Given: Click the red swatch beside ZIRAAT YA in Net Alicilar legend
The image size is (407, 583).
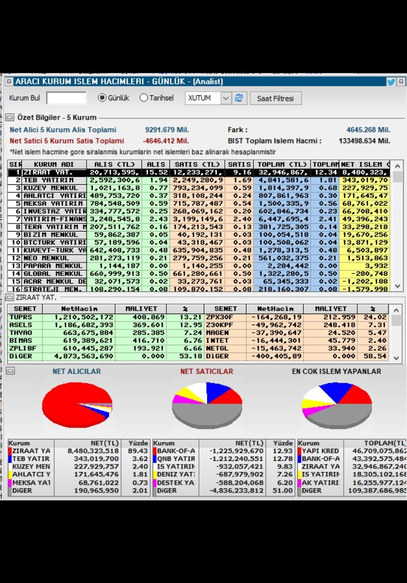Looking at the screenshot, I should click(x=10, y=451).
